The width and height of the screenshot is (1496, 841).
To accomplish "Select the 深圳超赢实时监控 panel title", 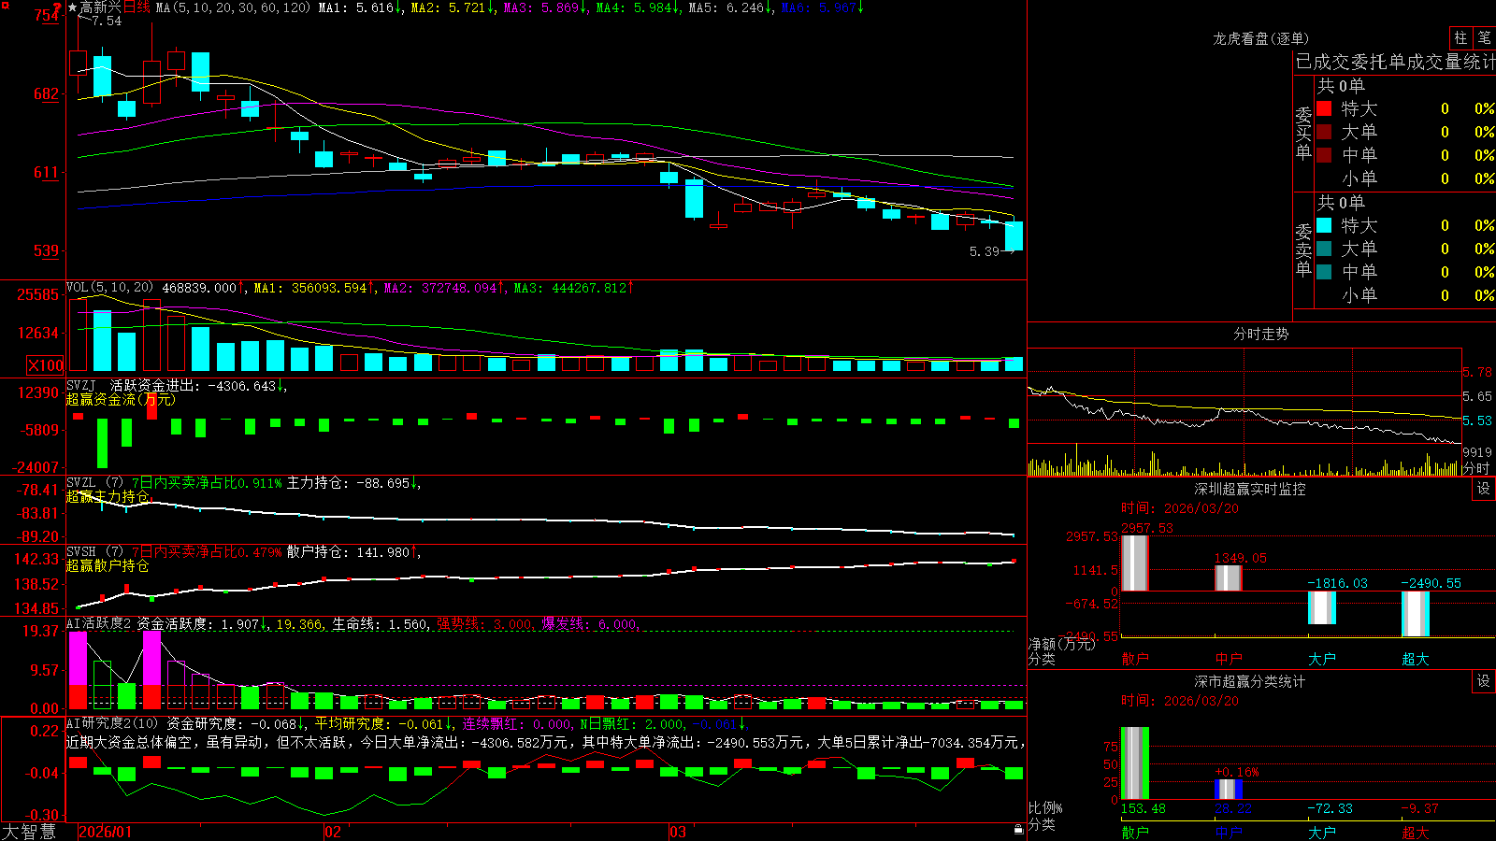I will pos(1250,489).
